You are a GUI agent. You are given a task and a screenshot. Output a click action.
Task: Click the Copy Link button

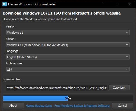pos(119,88)
